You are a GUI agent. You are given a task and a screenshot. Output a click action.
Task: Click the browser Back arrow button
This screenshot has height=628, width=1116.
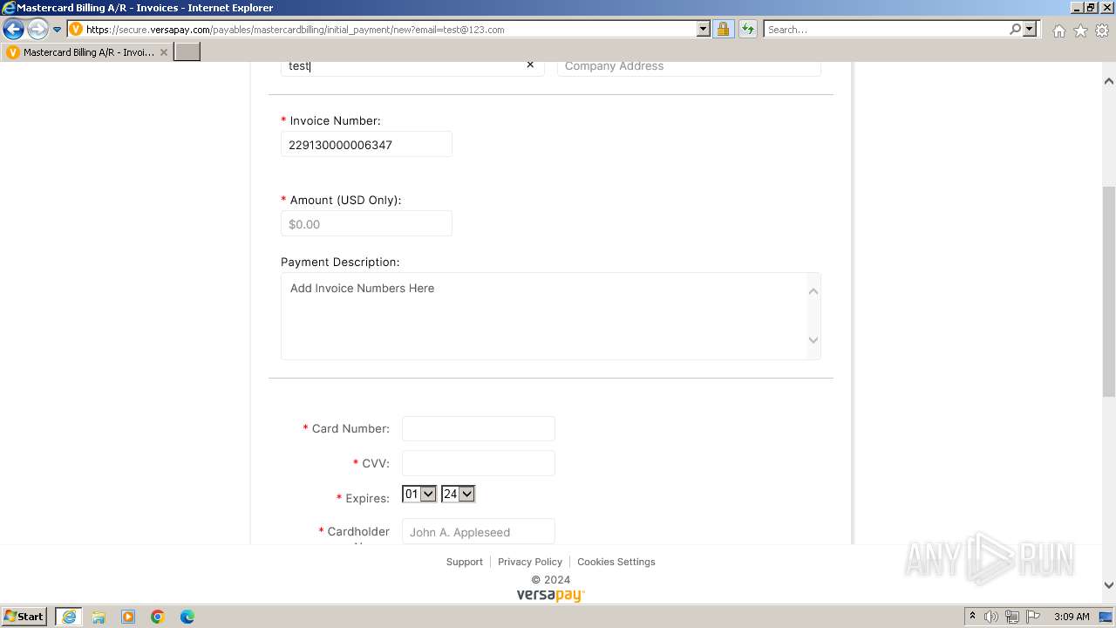[x=13, y=30]
